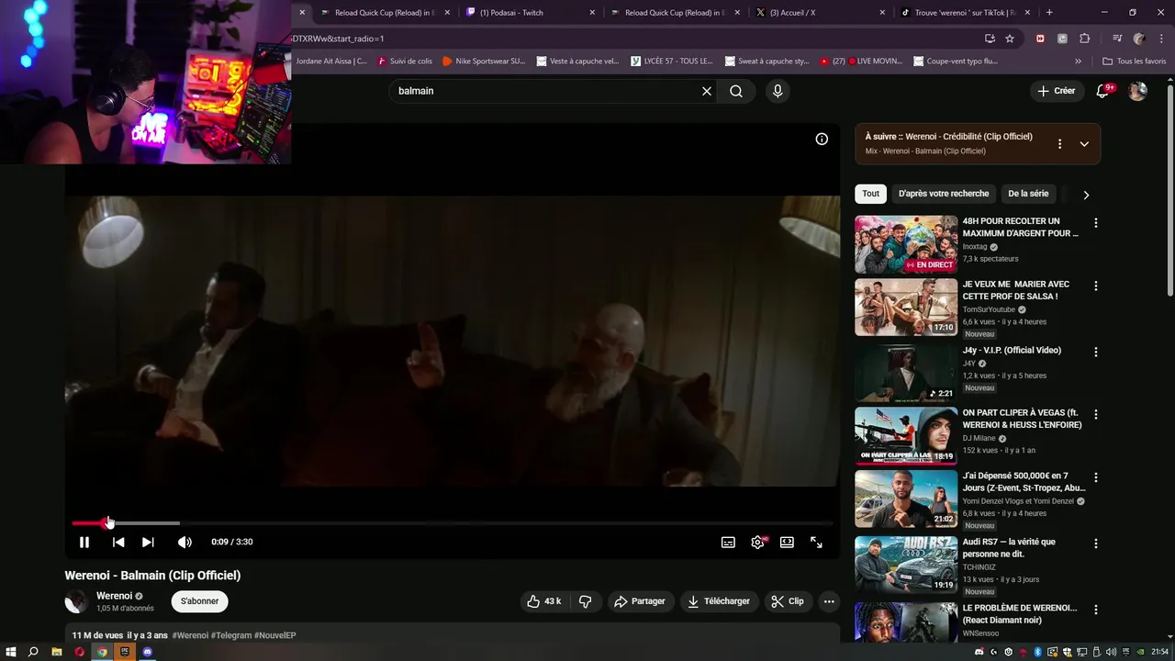The width and height of the screenshot is (1175, 661).
Task: Start voice search with microphone
Action: click(x=778, y=91)
